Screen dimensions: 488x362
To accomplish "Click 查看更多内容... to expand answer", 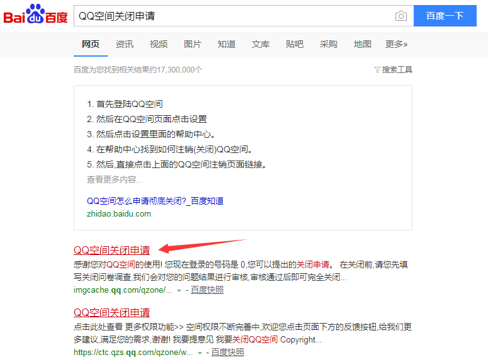I will point(115,179).
